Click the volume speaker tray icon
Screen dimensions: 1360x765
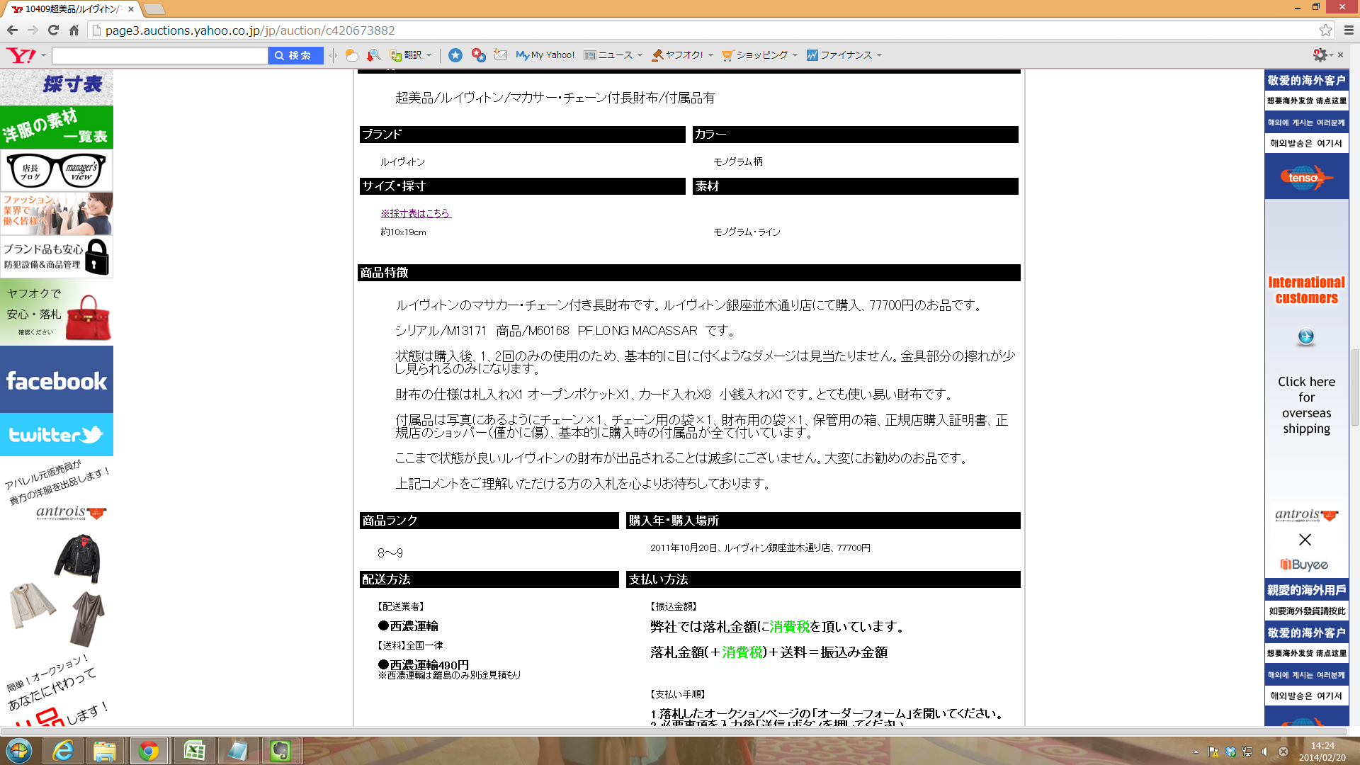coord(1264,752)
